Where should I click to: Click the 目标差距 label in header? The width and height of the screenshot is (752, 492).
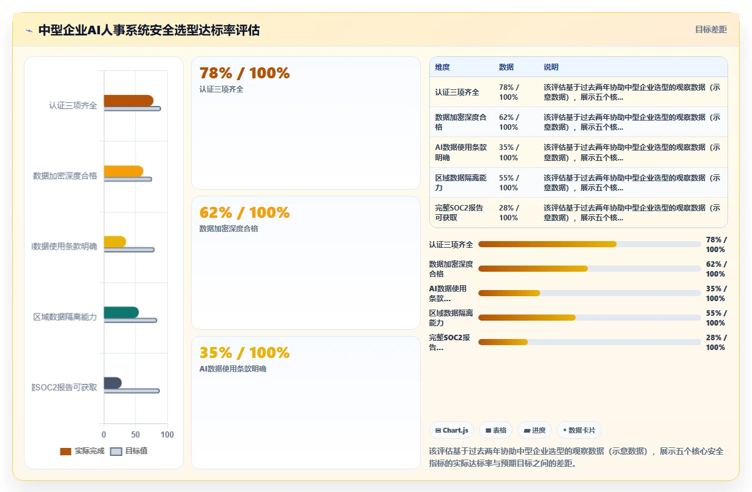tap(711, 29)
